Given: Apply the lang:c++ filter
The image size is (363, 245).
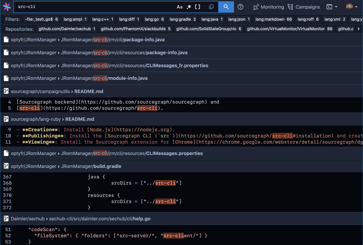Looking at the screenshot, I should click(103, 19).
